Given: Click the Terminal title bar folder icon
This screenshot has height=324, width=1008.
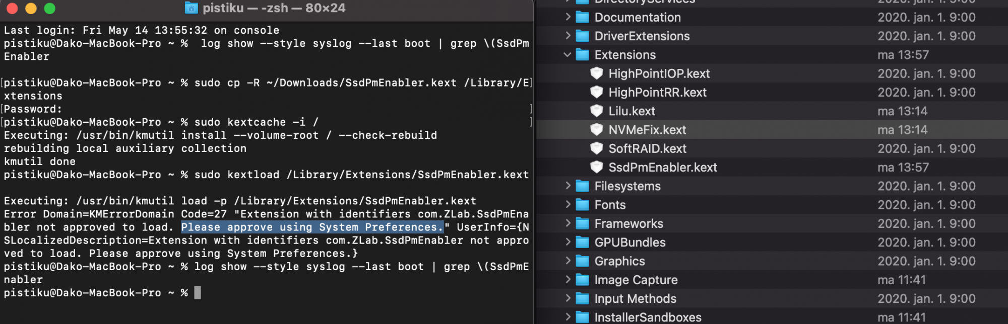Looking at the screenshot, I should (x=192, y=8).
